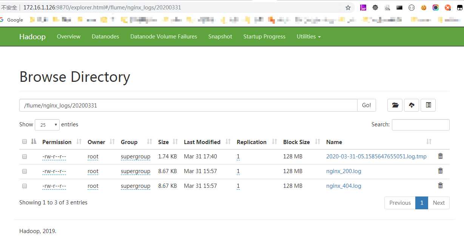Click the red-orange circular extension icon
The height and width of the screenshot is (244, 464).
pyautogui.click(x=448, y=8)
